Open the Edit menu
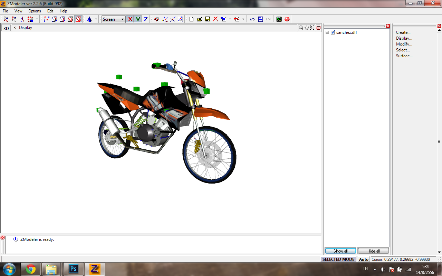 (x=50, y=11)
